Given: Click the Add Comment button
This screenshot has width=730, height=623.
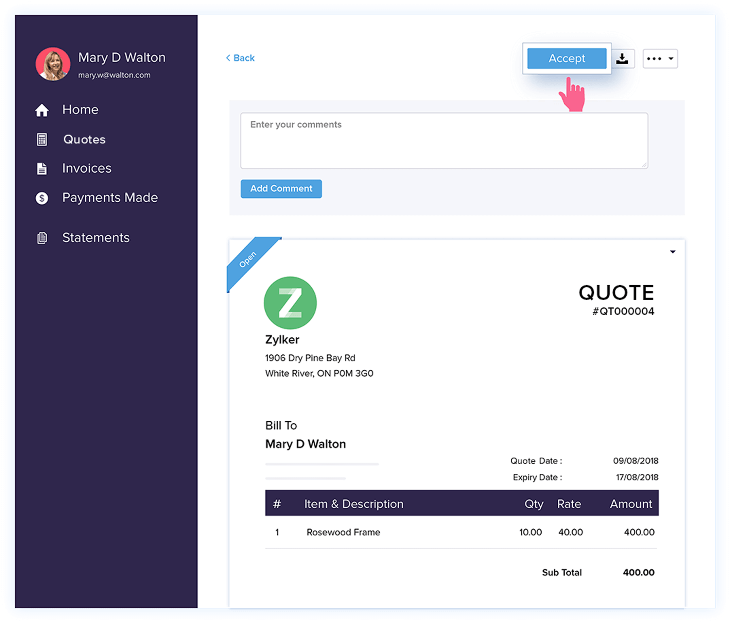Looking at the screenshot, I should click(281, 189).
